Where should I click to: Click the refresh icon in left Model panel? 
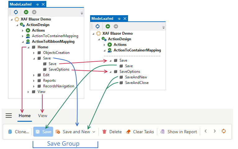tap(16, 12)
